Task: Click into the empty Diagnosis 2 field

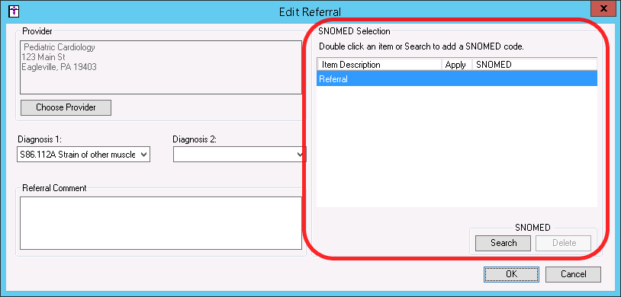Action: (235, 155)
